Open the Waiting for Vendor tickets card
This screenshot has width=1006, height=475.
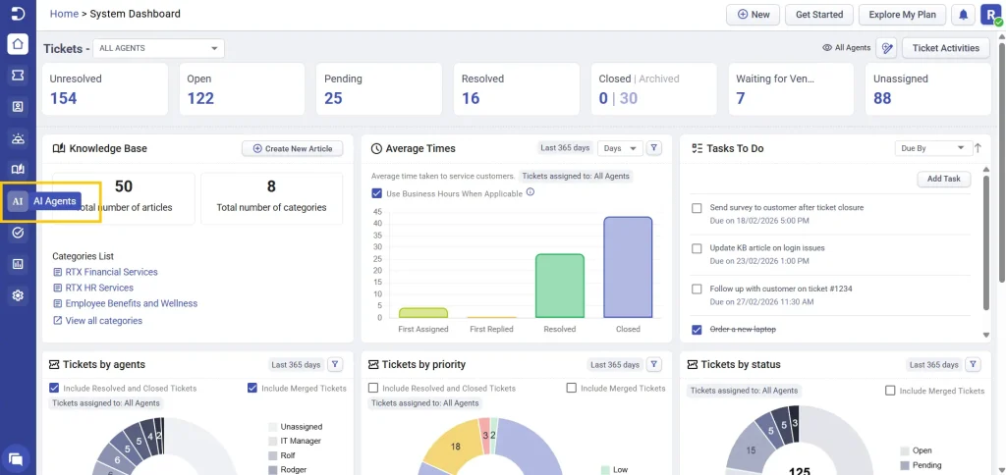point(791,89)
